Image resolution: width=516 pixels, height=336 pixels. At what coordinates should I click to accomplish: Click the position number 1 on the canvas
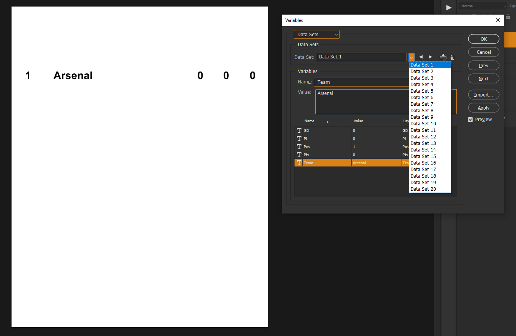[28, 76]
